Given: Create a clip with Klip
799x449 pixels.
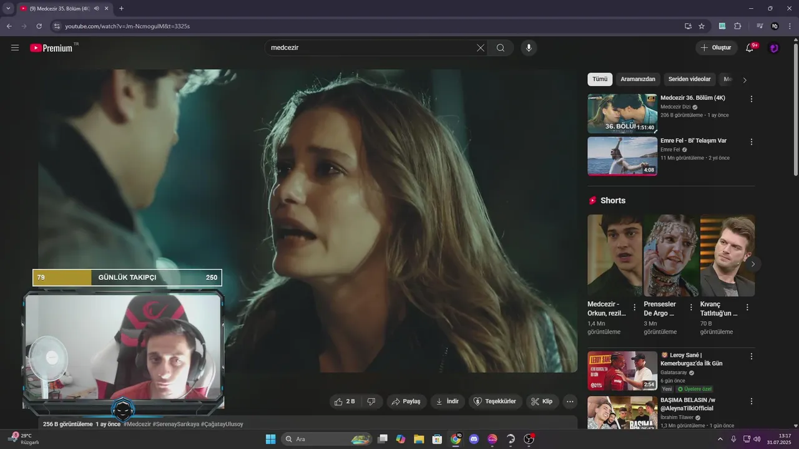Looking at the screenshot, I should click(542, 402).
